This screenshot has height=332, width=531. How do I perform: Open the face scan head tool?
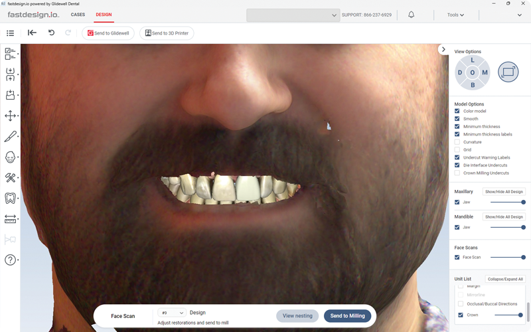click(11, 157)
